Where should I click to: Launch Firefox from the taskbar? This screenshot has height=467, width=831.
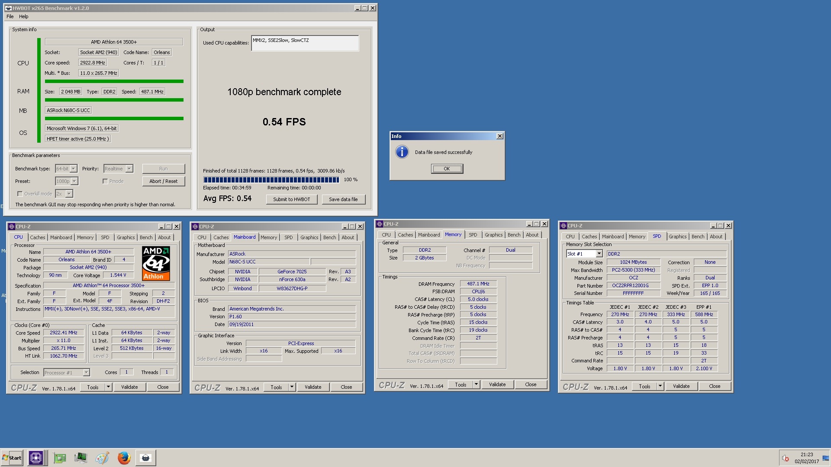tap(124, 457)
